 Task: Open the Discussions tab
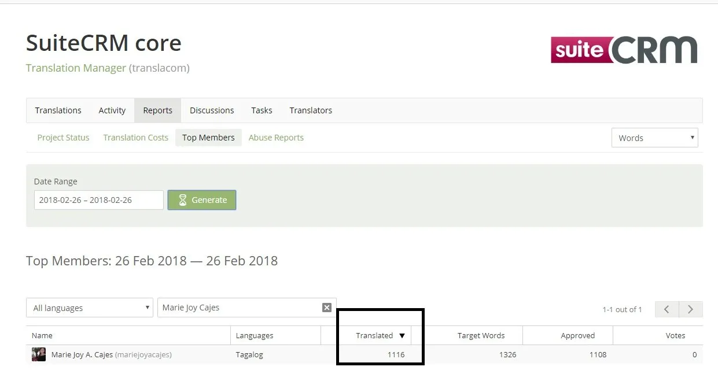[212, 110]
